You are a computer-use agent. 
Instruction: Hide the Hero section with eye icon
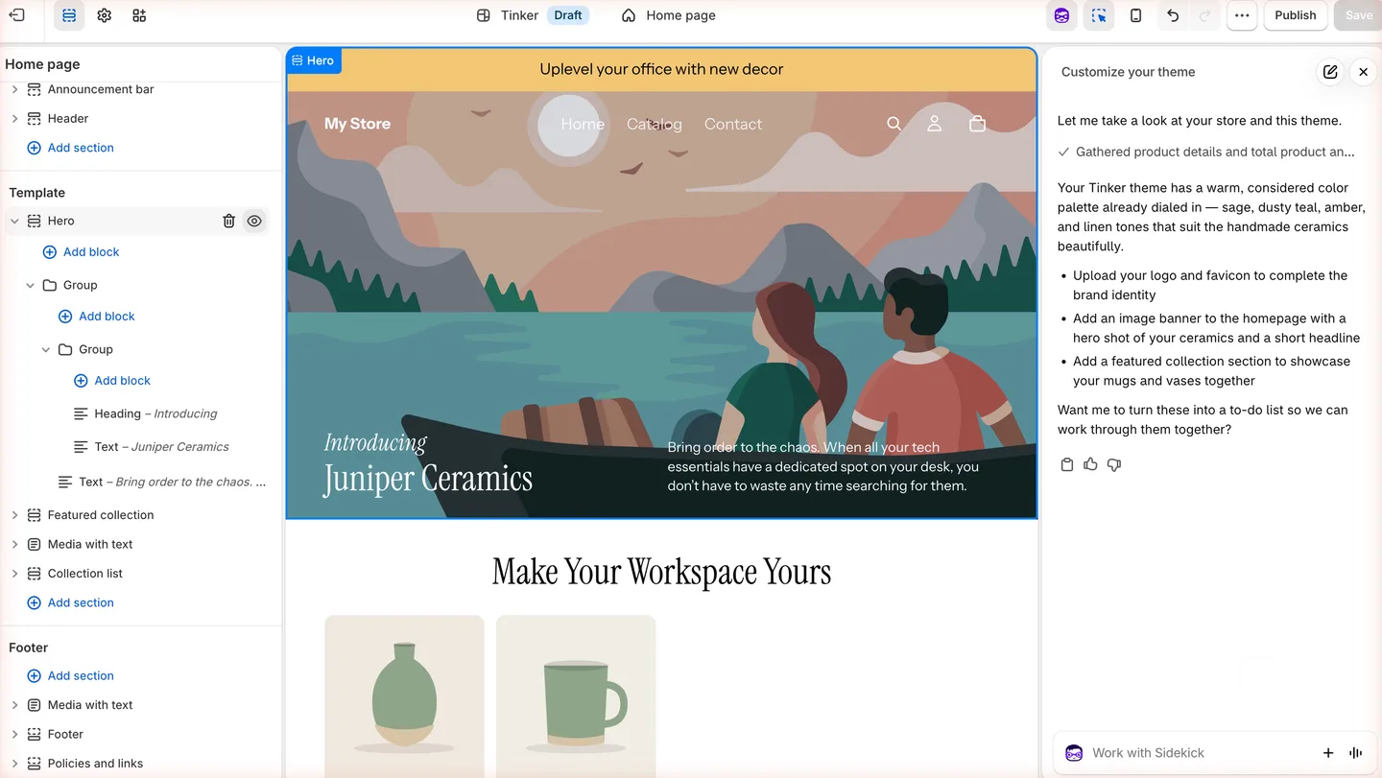point(254,221)
